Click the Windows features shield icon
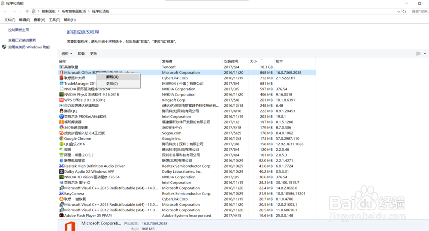 pyautogui.click(x=4, y=47)
